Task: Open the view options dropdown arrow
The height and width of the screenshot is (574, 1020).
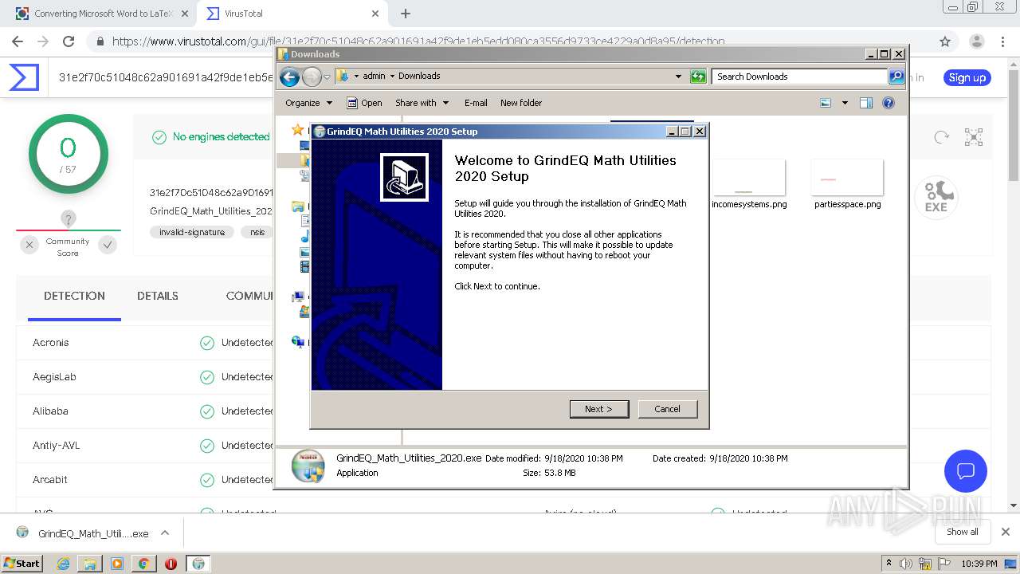Action: [x=845, y=103]
